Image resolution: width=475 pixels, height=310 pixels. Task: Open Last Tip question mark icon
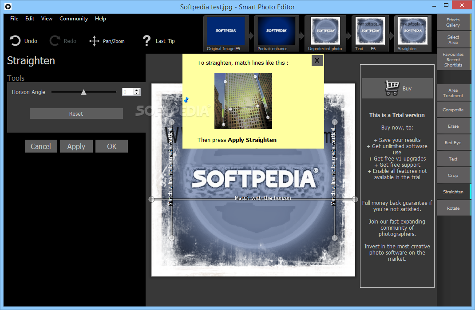(x=146, y=41)
